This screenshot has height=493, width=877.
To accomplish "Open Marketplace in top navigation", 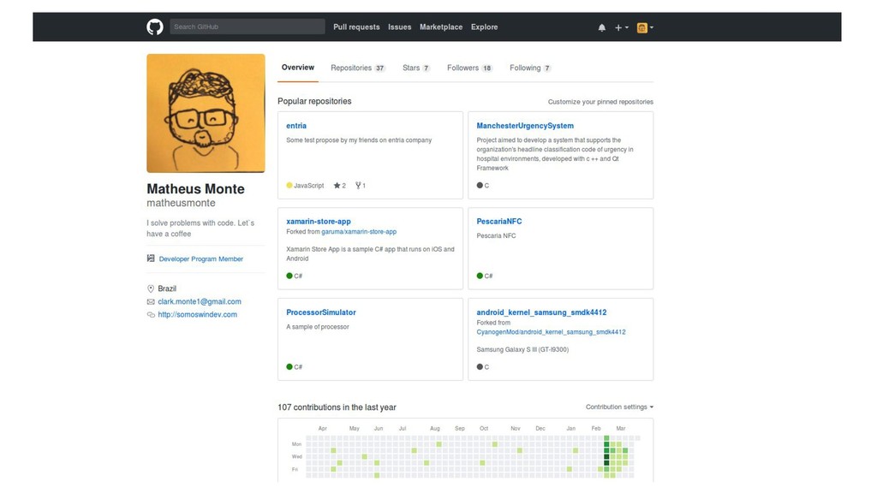I will pos(441,27).
